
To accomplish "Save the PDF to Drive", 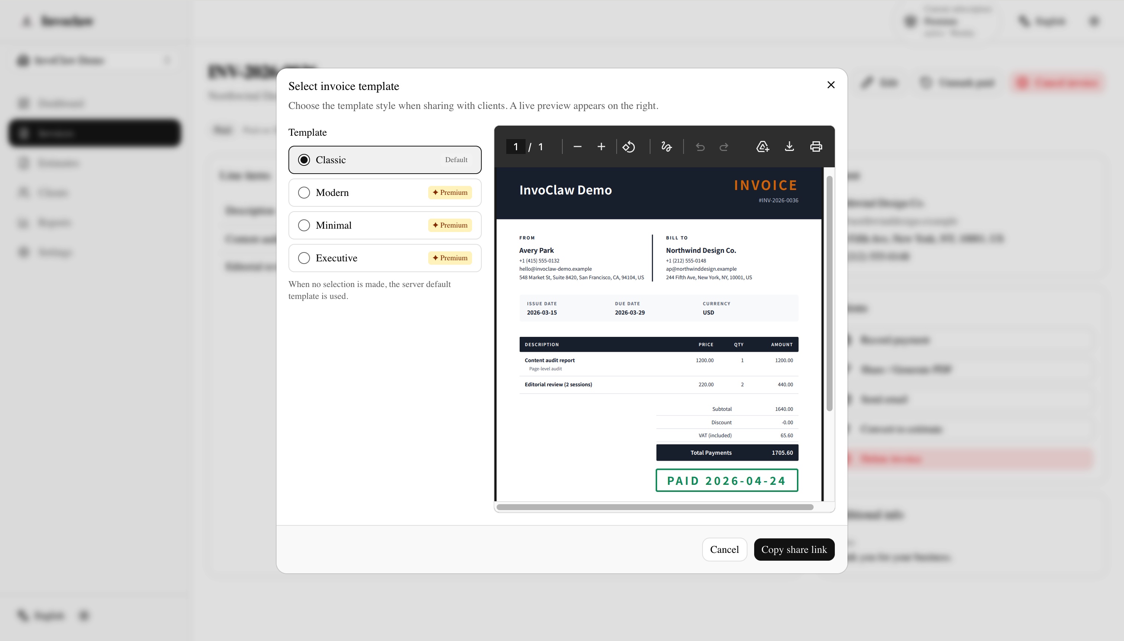I will point(763,146).
